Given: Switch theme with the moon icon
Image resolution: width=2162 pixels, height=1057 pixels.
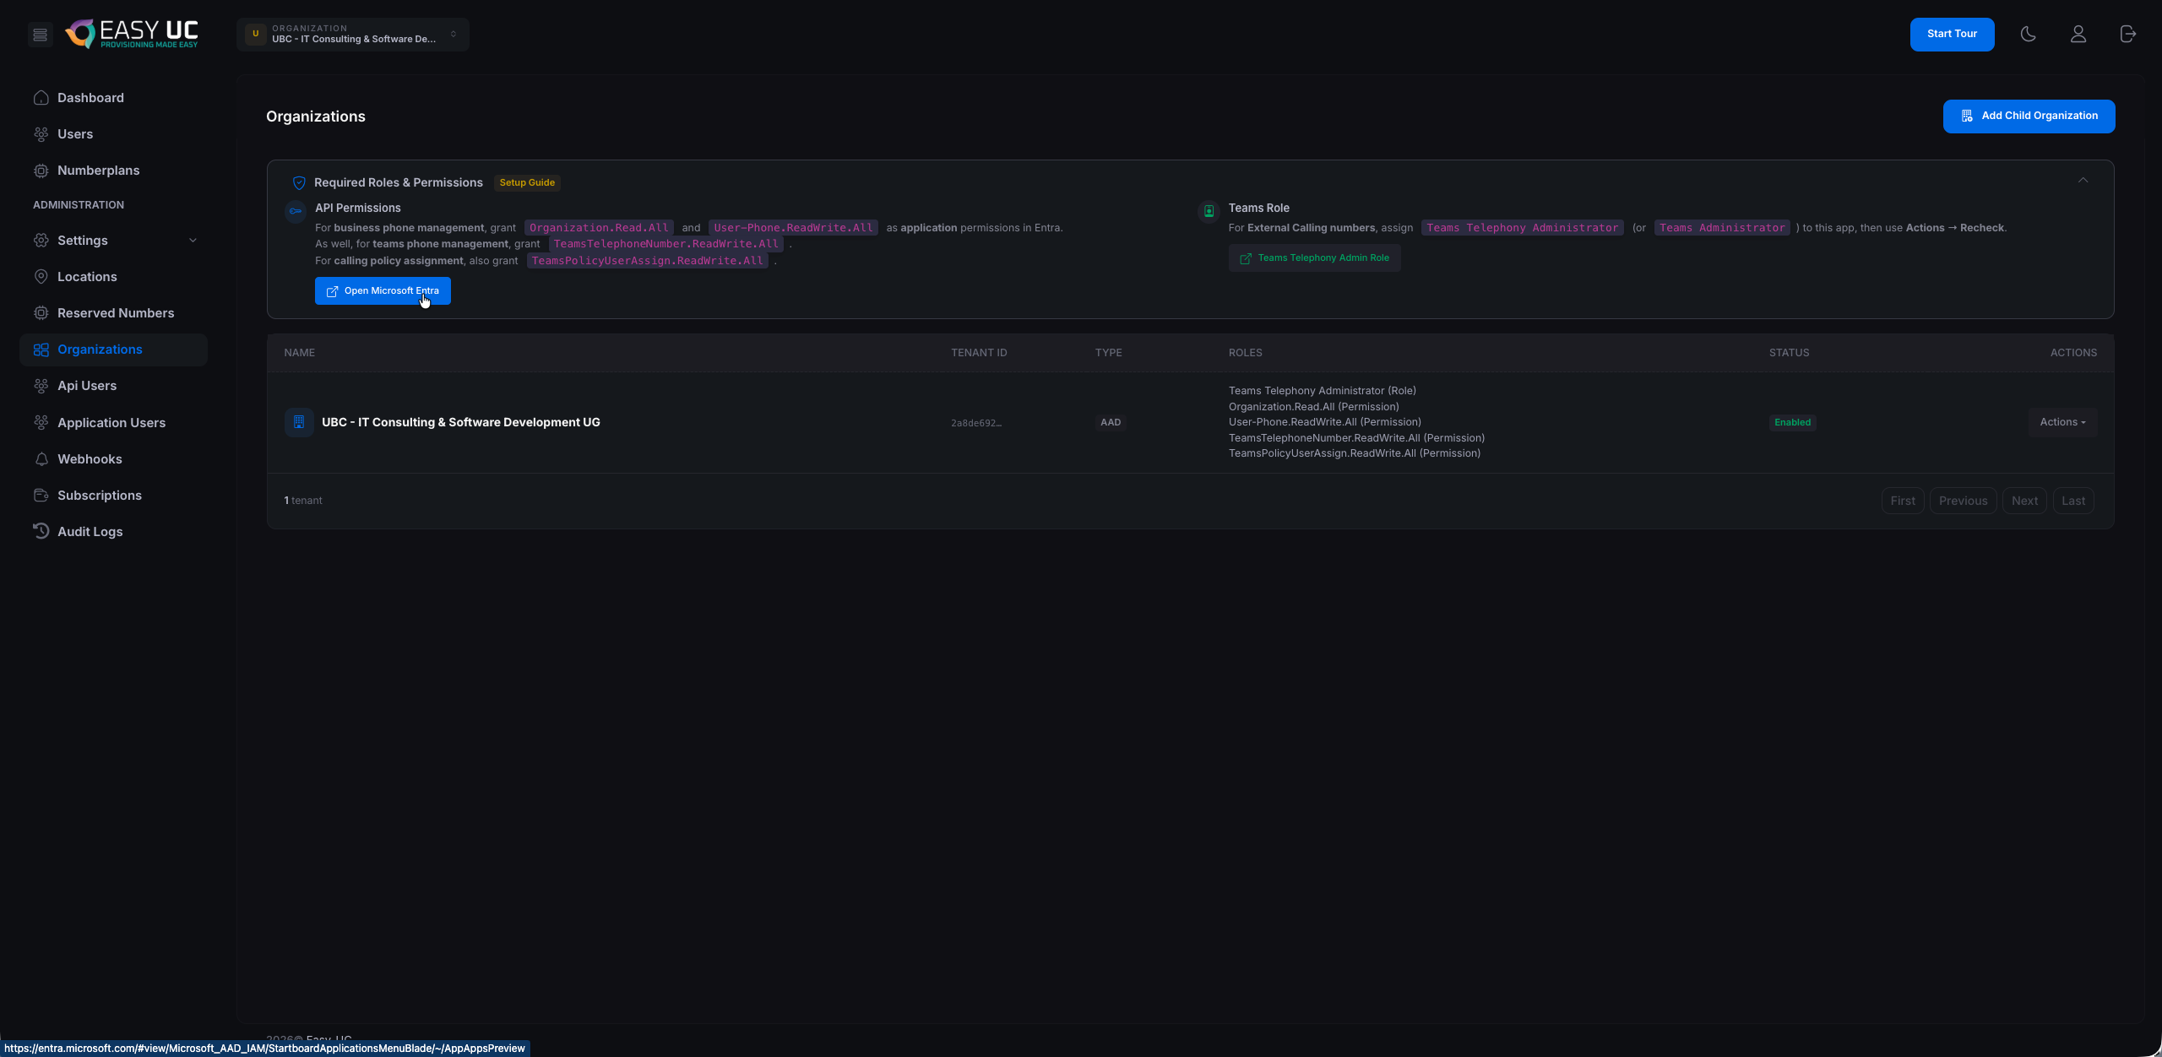Looking at the screenshot, I should [2028, 35].
